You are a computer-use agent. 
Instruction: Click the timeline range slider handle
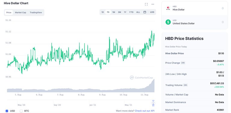coord(153,103)
